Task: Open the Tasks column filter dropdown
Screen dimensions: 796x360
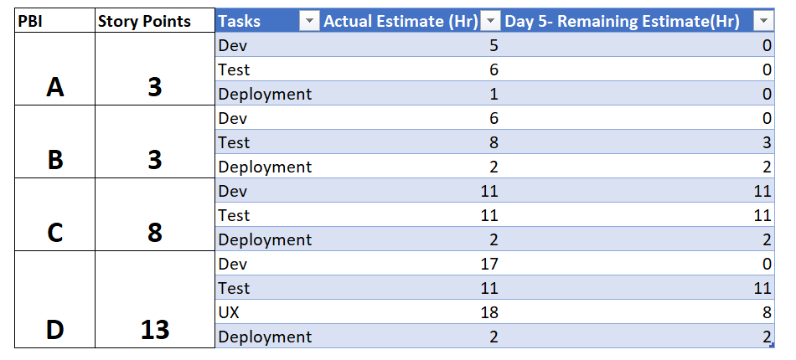Action: pyautogui.click(x=308, y=21)
